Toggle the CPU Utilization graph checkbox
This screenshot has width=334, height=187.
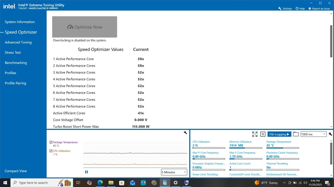pos(51,151)
